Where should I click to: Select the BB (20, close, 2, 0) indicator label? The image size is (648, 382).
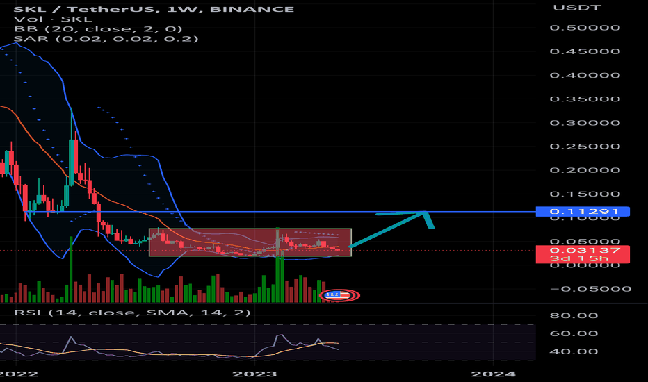98,29
